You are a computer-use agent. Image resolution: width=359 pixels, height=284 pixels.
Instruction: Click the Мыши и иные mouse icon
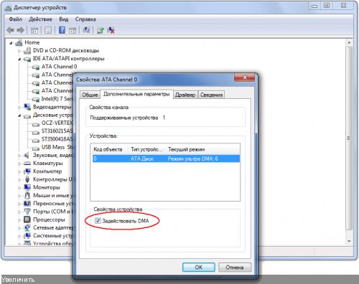point(27,195)
